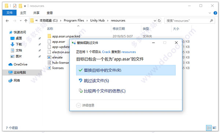Viewport: 220px width, 133px height.
Task: Click the elevate application icon
Action: point(49,58)
